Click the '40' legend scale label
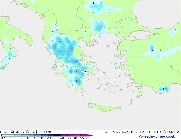181x139 pixels. [75, 138]
